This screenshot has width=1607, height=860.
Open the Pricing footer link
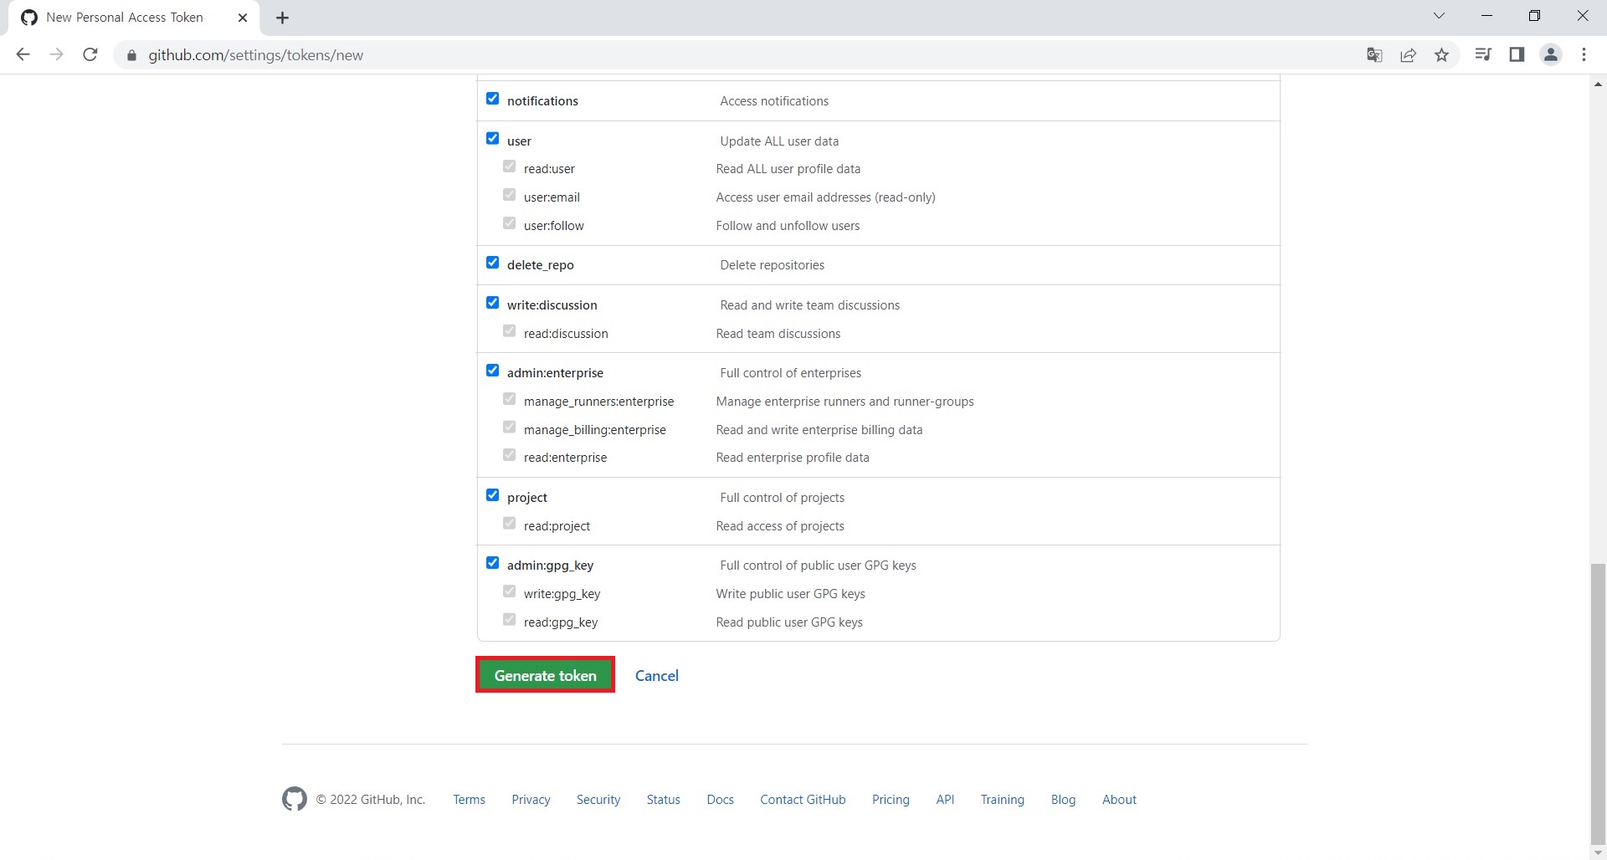(891, 800)
